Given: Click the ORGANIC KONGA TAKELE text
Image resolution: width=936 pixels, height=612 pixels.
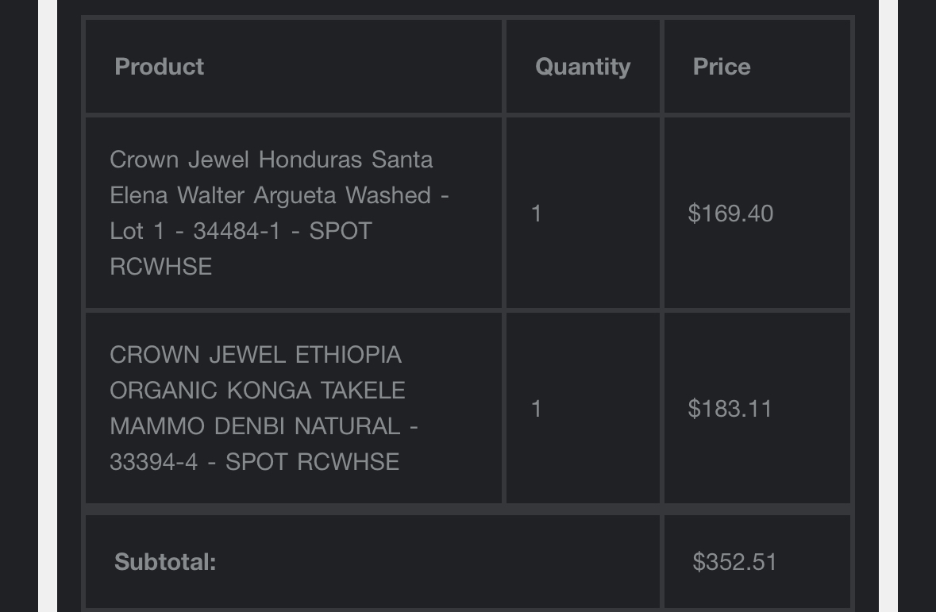Looking at the screenshot, I should tap(257, 391).
